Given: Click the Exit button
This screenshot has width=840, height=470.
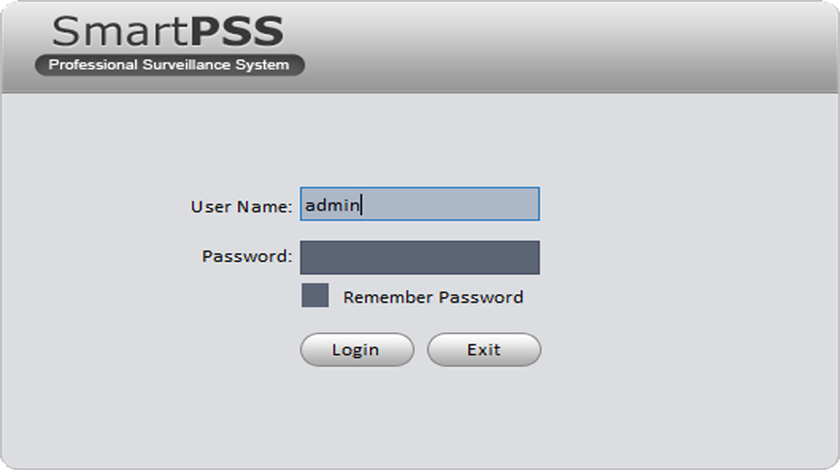Looking at the screenshot, I should (x=484, y=350).
